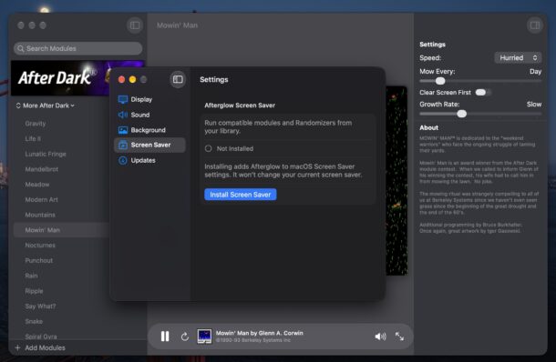
Task: Select the Not Installed radio indicator
Action: [x=208, y=148]
